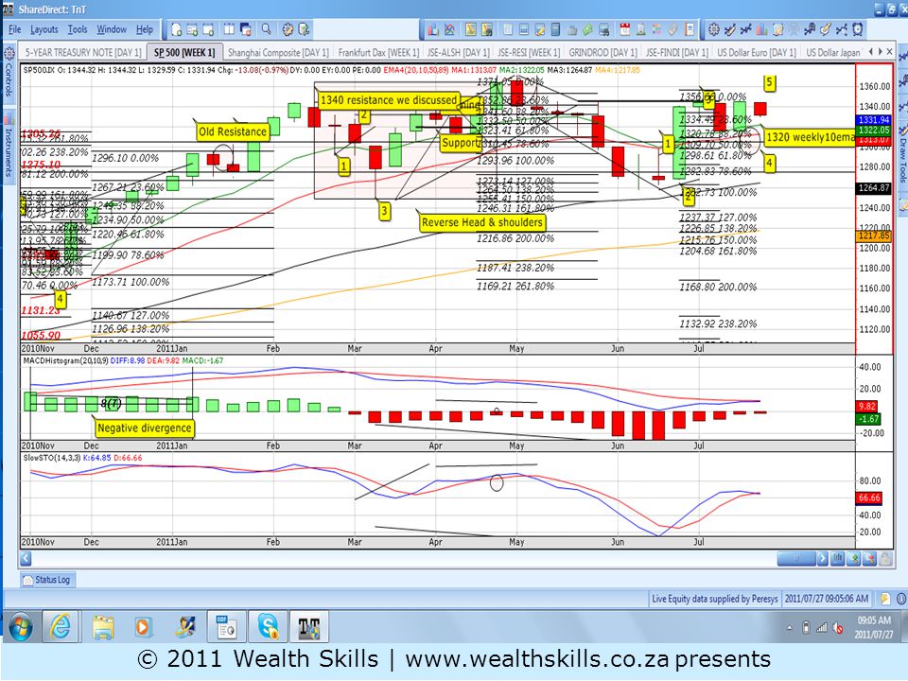This screenshot has width=908, height=681.
Task: Open the gear settings icon near magnifier
Action: click(x=288, y=29)
